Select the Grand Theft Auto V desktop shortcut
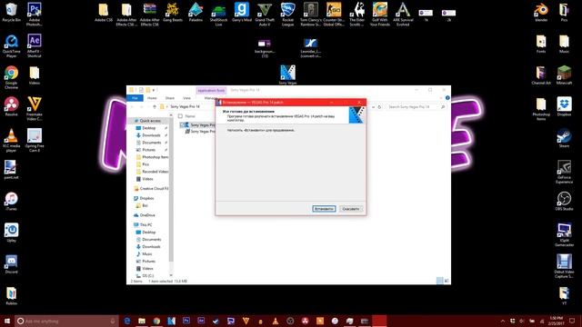This screenshot has height=327, width=582. [x=265, y=15]
